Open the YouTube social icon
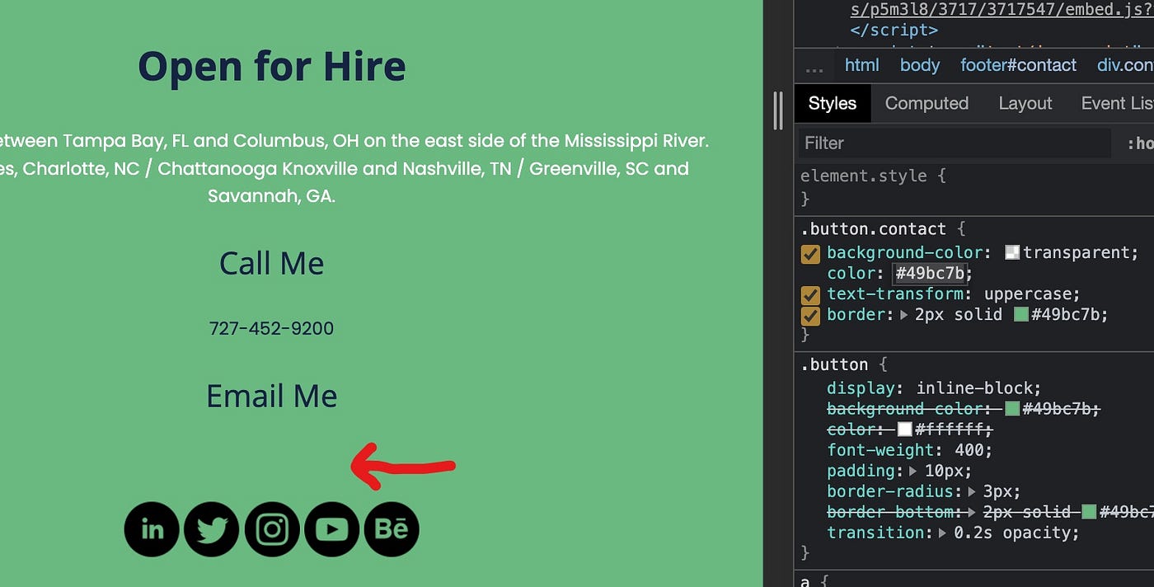This screenshot has width=1154, height=587. click(331, 529)
